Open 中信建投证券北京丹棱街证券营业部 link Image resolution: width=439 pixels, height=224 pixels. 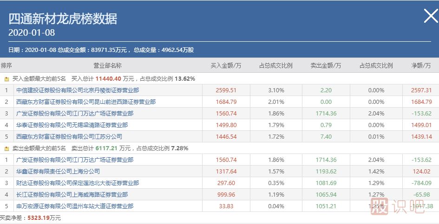pos(78,90)
